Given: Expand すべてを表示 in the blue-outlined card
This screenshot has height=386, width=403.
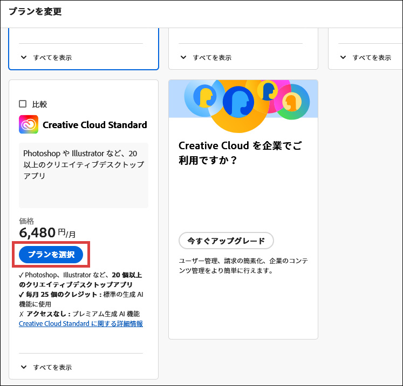Looking at the screenshot, I should [x=46, y=58].
